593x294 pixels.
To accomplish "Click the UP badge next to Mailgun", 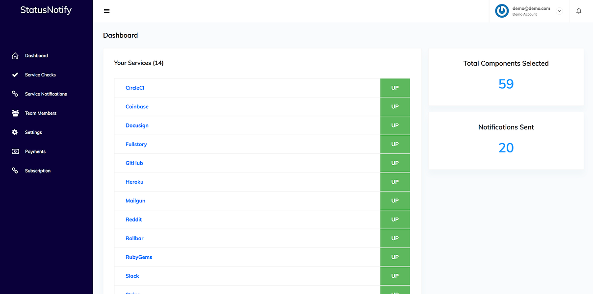I will 395,200.
